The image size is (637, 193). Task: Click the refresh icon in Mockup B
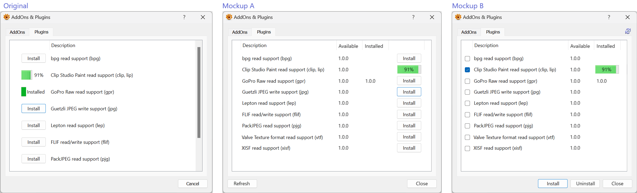[x=628, y=31]
